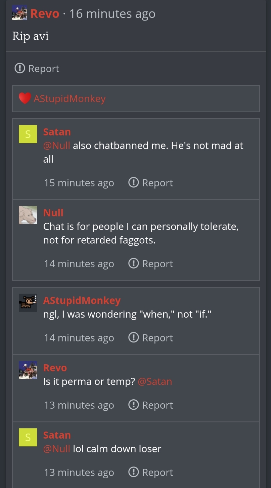The image size is (271, 488).
Task: Report Null's comment about chat
Action: [151, 264]
